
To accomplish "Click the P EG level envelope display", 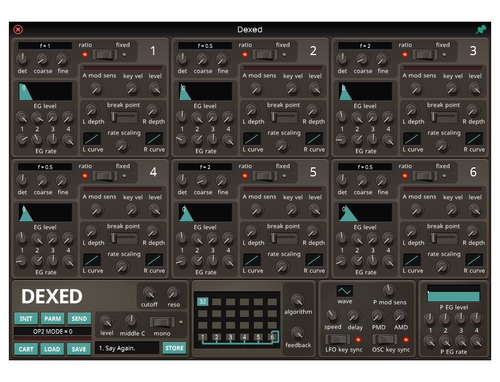I will coord(453,294).
